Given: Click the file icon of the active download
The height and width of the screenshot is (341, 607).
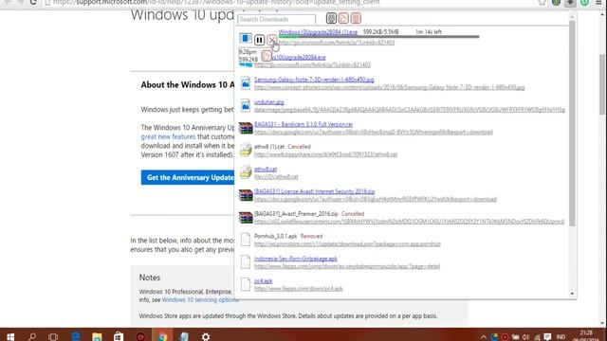Looking at the screenshot, I should [246, 38].
